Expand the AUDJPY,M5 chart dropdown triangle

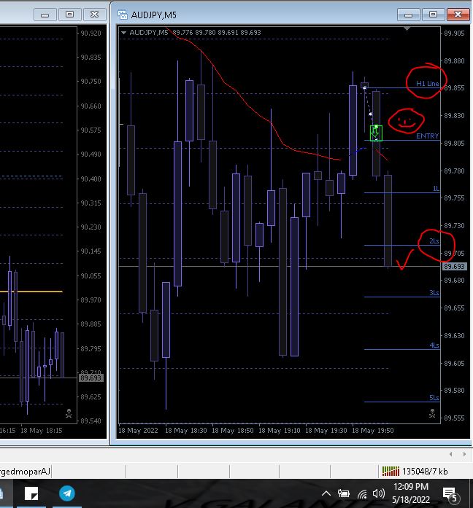pos(123,32)
